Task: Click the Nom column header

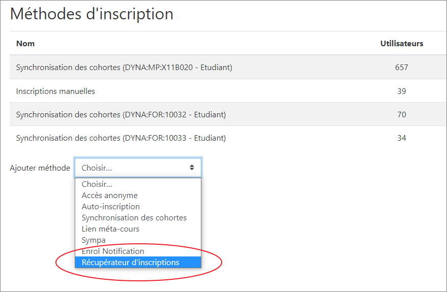Action: coord(25,44)
